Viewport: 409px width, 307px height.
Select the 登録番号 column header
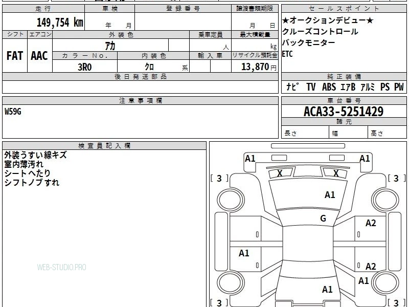(183, 8)
